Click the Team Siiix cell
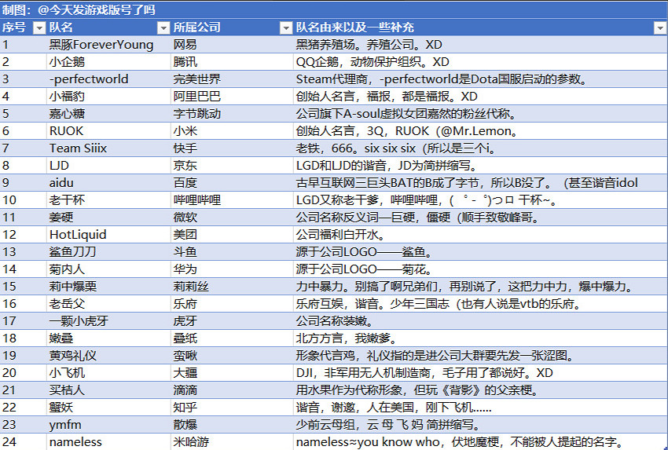 (78, 148)
